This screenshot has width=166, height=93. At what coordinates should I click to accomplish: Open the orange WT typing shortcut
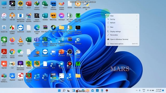coord(53,17)
